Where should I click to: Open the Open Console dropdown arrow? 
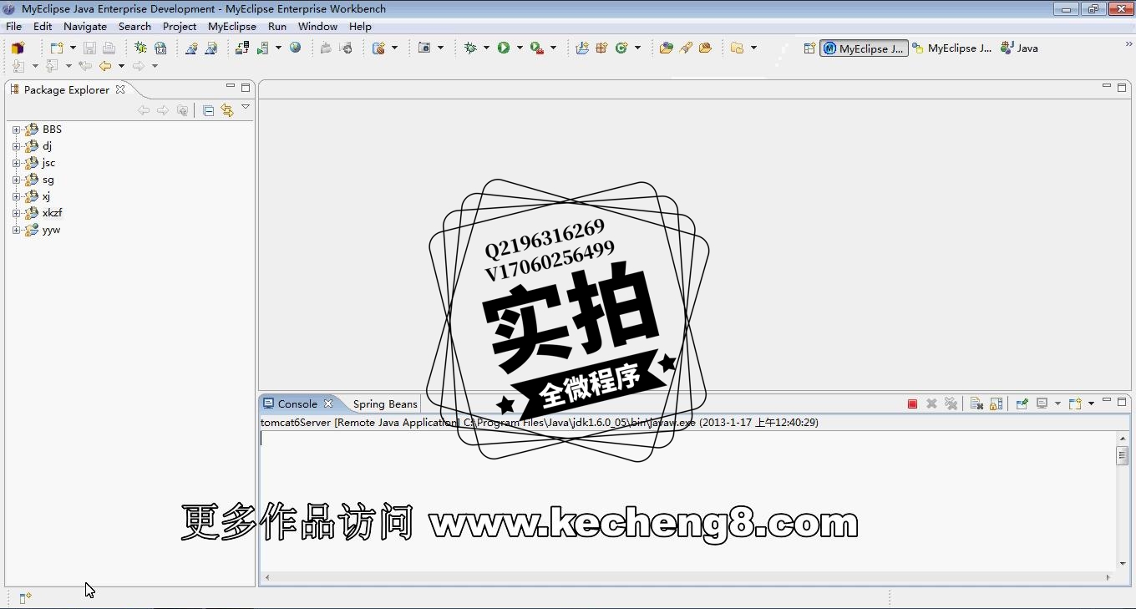(1091, 403)
